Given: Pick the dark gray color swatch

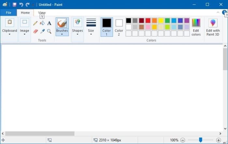Looking at the screenshot, I should point(135,20).
